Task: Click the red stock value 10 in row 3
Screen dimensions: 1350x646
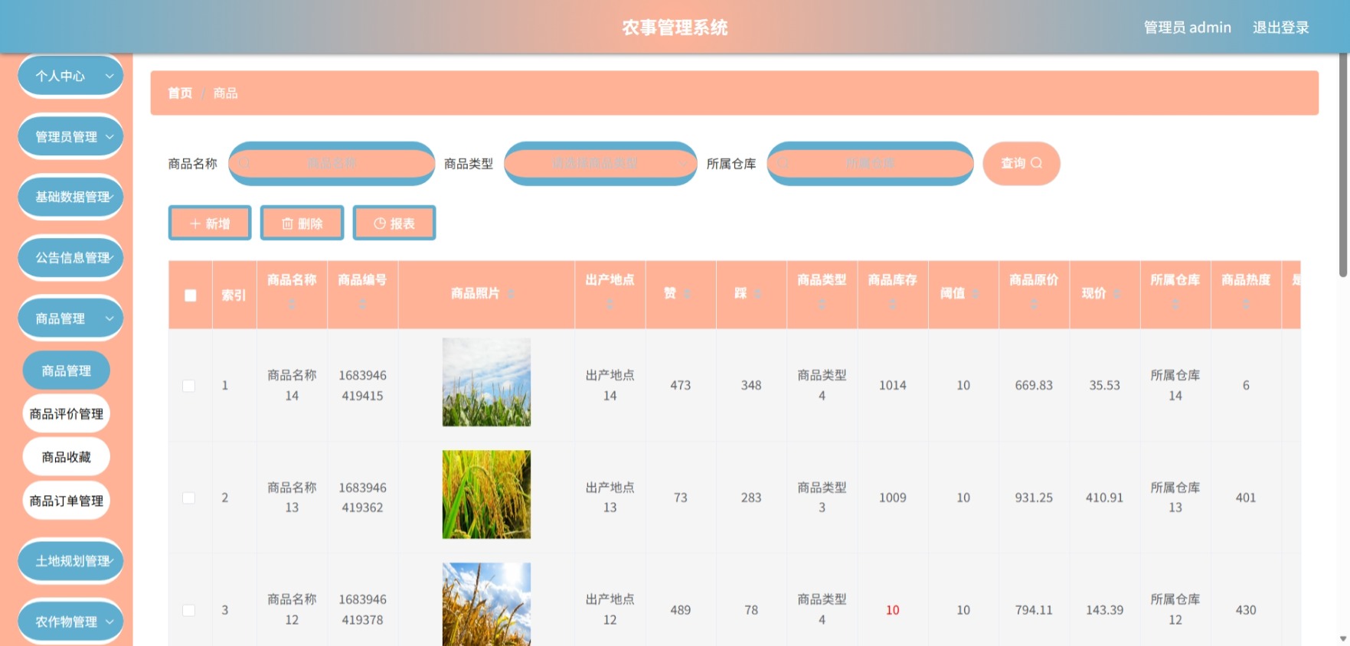Action: click(892, 610)
